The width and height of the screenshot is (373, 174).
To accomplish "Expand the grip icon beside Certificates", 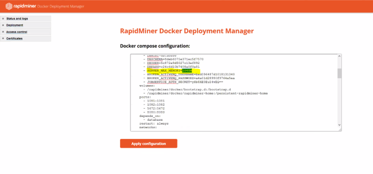I will point(3,38).
